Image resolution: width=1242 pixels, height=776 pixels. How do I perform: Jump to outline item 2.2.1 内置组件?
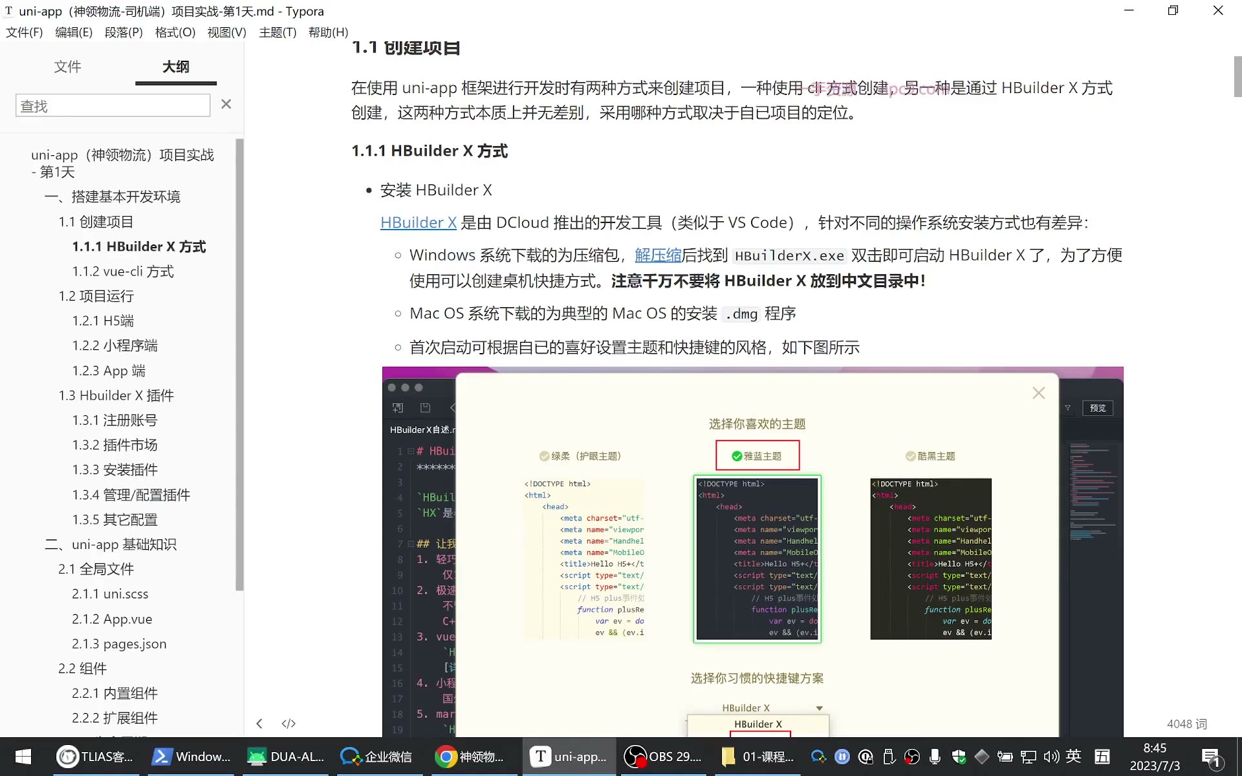[114, 693]
